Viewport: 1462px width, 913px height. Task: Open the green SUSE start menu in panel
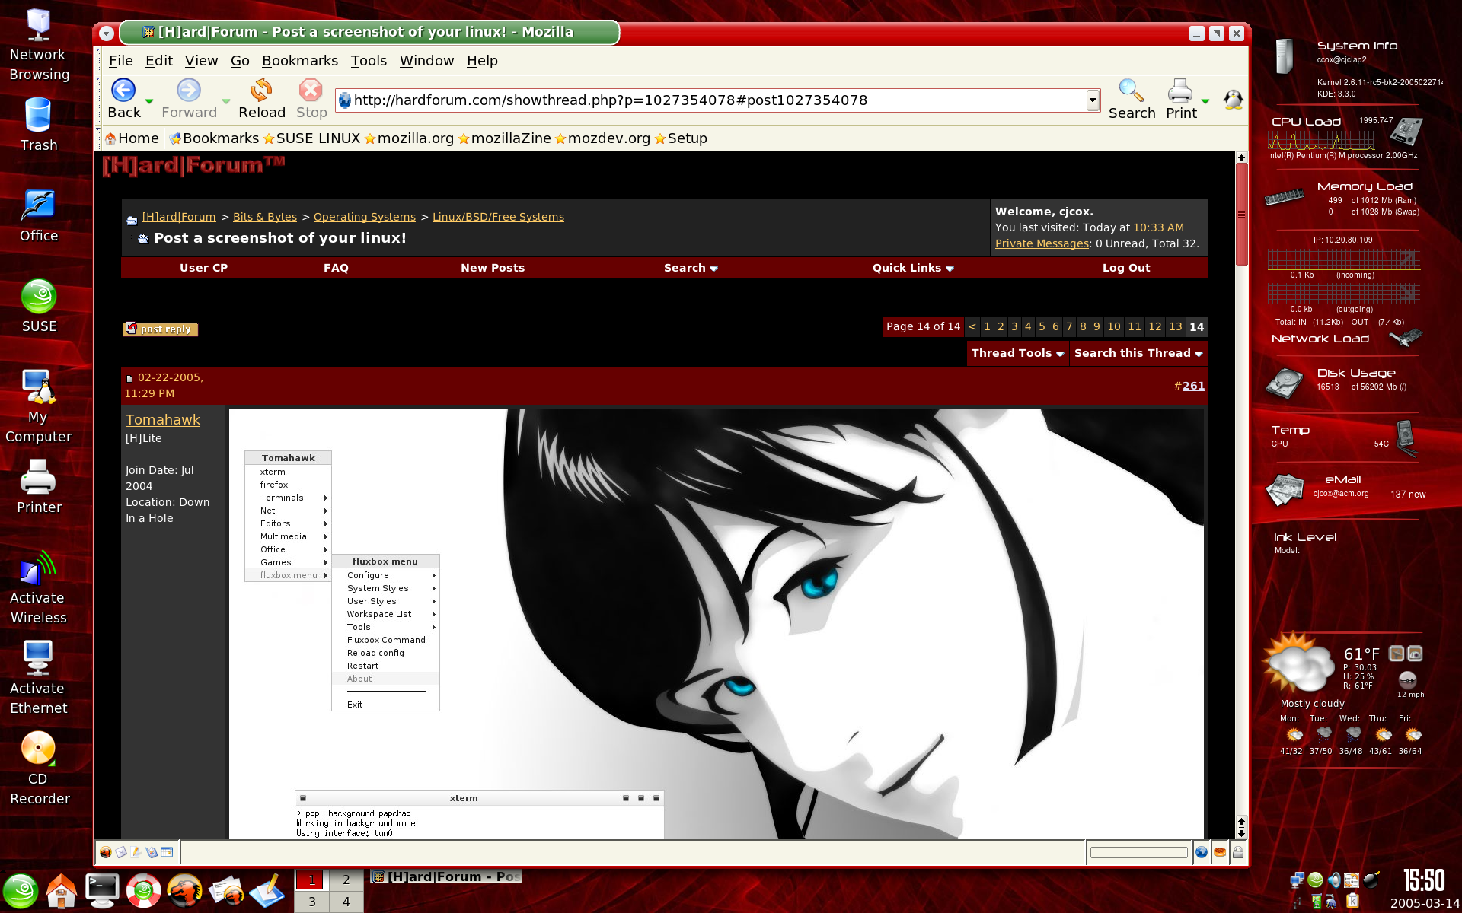point(21,891)
